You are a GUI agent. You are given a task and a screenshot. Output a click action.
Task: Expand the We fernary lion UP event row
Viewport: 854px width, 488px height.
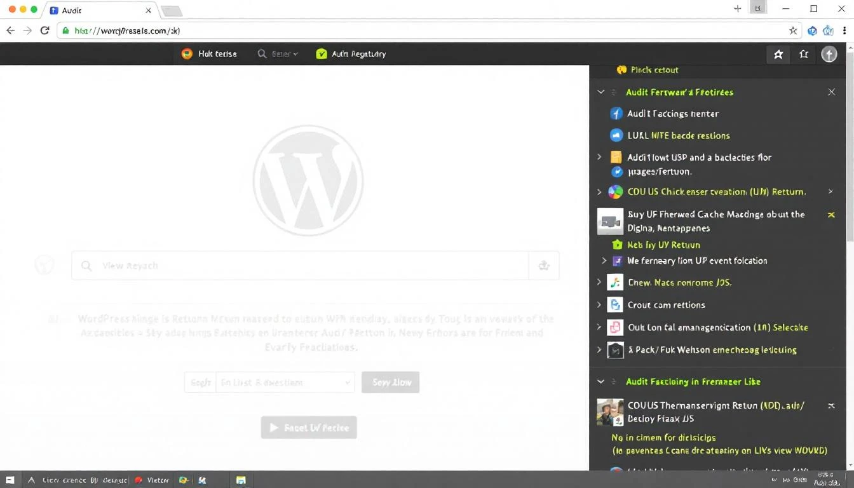tap(604, 261)
